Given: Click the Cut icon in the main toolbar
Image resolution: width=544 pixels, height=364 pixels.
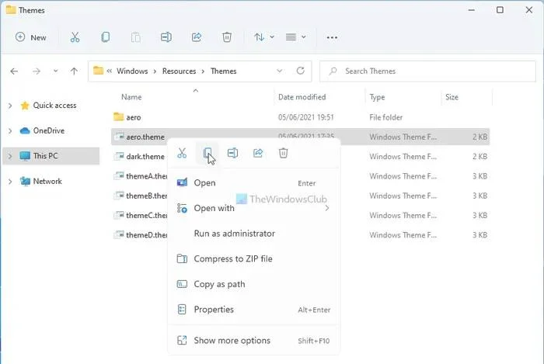Looking at the screenshot, I should click(75, 37).
